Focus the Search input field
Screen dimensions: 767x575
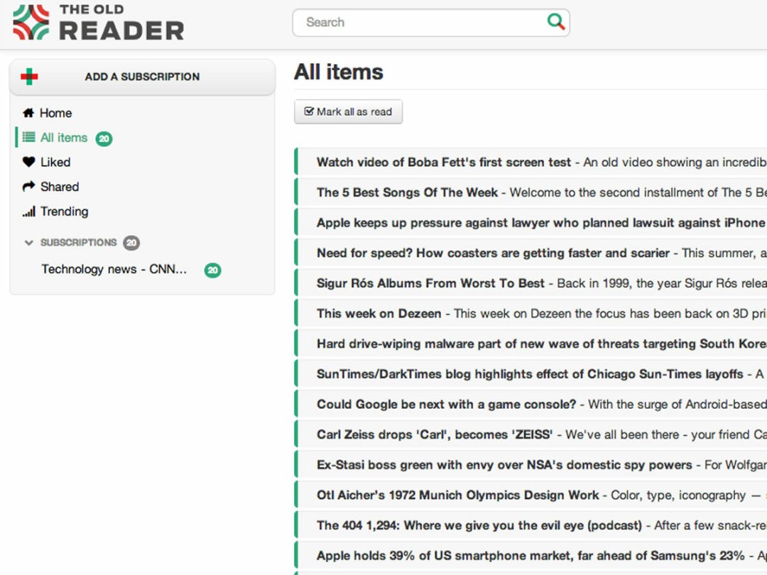(431, 23)
